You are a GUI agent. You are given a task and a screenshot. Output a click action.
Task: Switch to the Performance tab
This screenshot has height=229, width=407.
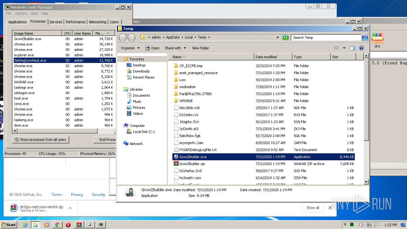[x=75, y=22]
